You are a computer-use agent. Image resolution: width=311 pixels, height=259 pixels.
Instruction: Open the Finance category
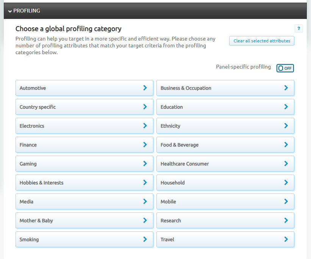84,145
